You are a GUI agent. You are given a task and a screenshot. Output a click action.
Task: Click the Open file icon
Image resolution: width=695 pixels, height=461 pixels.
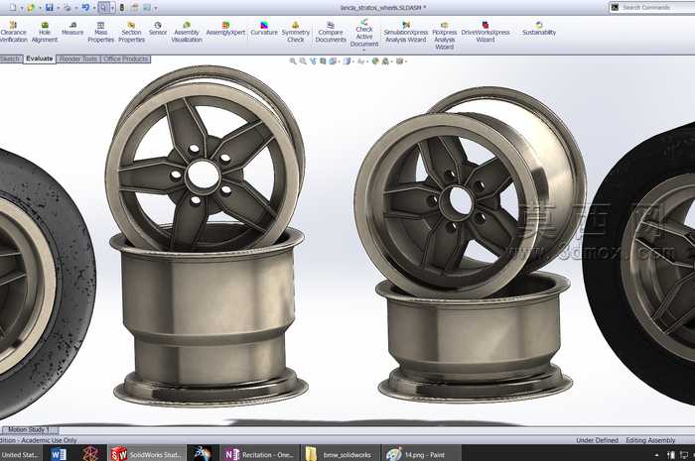point(31,8)
